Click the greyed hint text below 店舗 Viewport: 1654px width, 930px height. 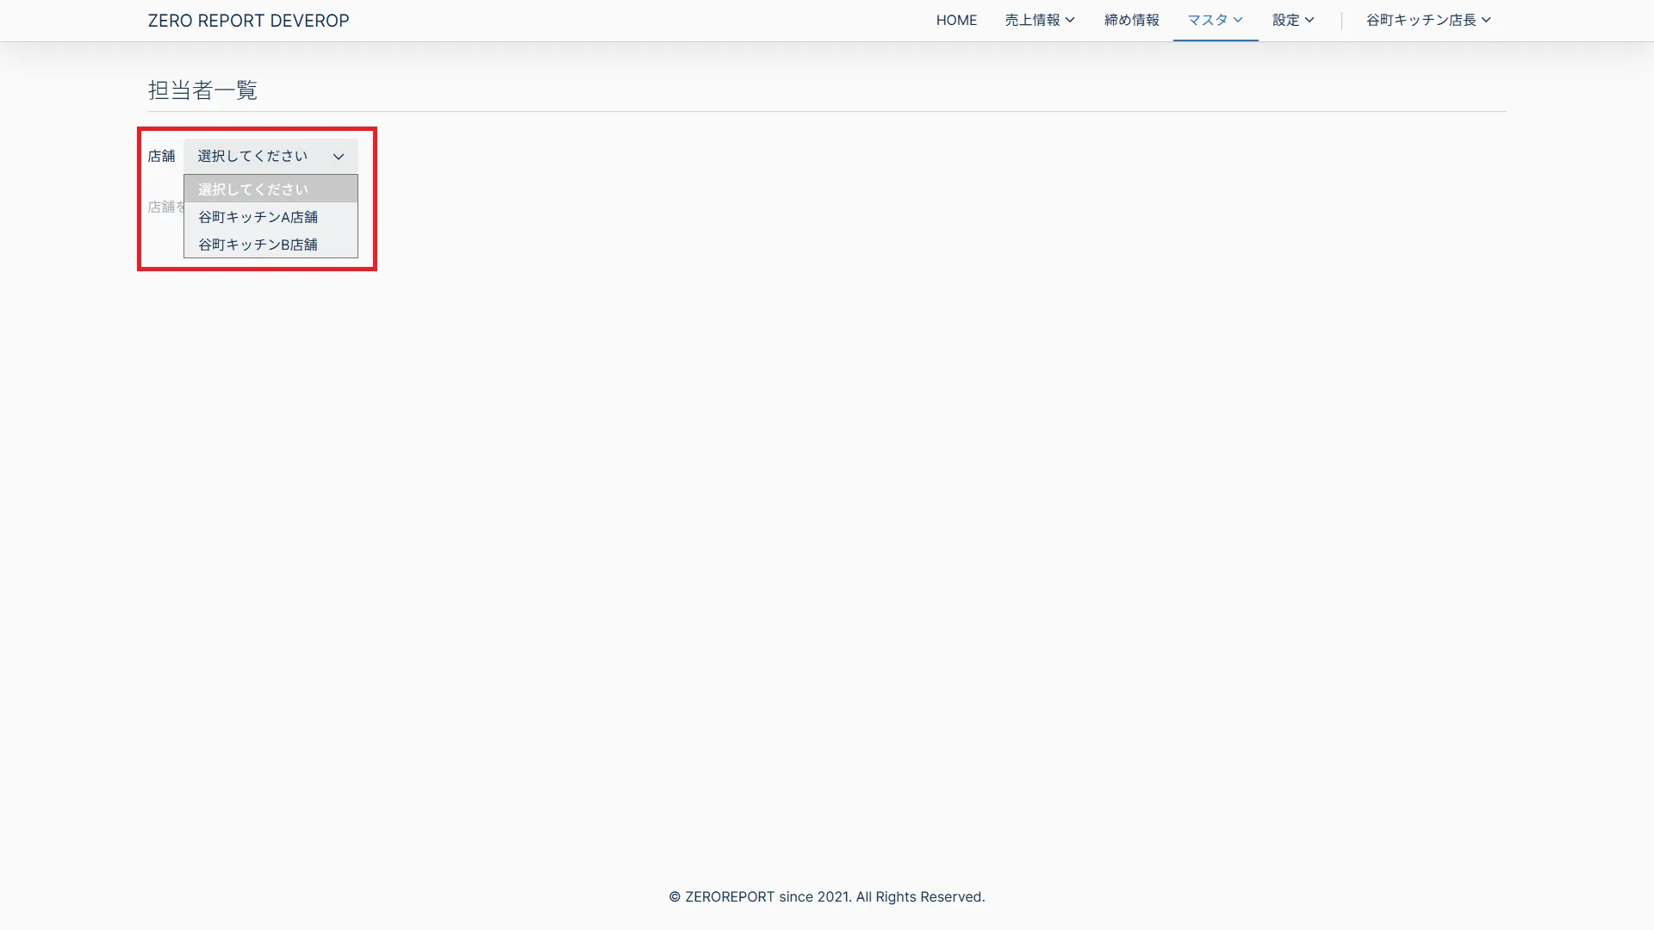(x=165, y=207)
